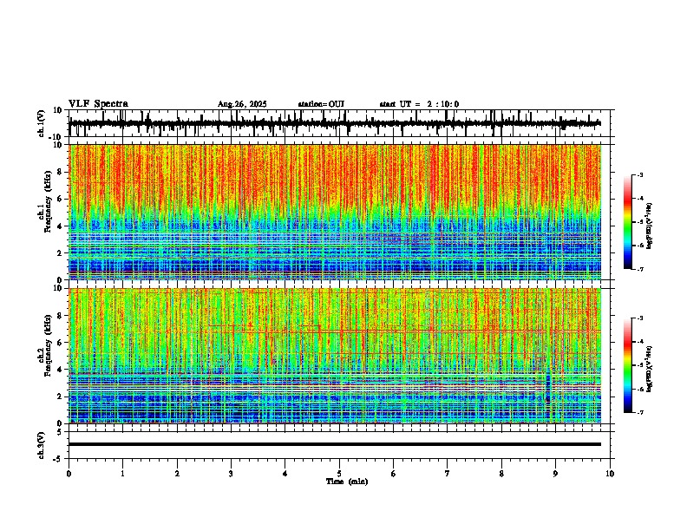Click the ch.2 spectrogram panel
687x531 pixels.
pyautogui.click(x=335, y=356)
